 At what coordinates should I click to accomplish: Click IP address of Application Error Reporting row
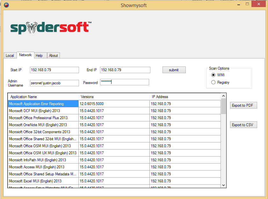click(185, 104)
